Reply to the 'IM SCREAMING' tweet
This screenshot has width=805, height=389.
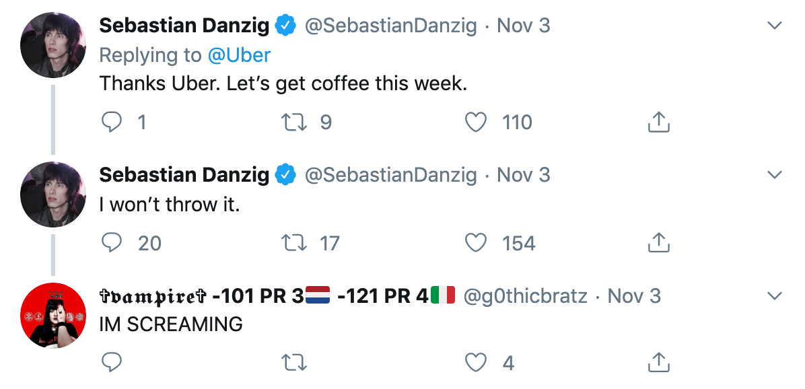(112, 363)
